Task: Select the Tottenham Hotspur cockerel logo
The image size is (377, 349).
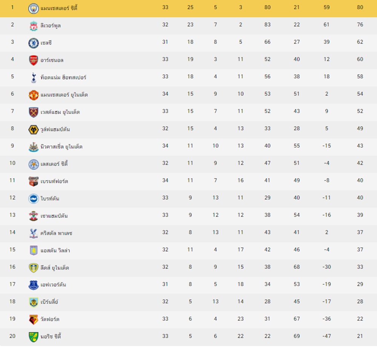Action: (x=34, y=78)
